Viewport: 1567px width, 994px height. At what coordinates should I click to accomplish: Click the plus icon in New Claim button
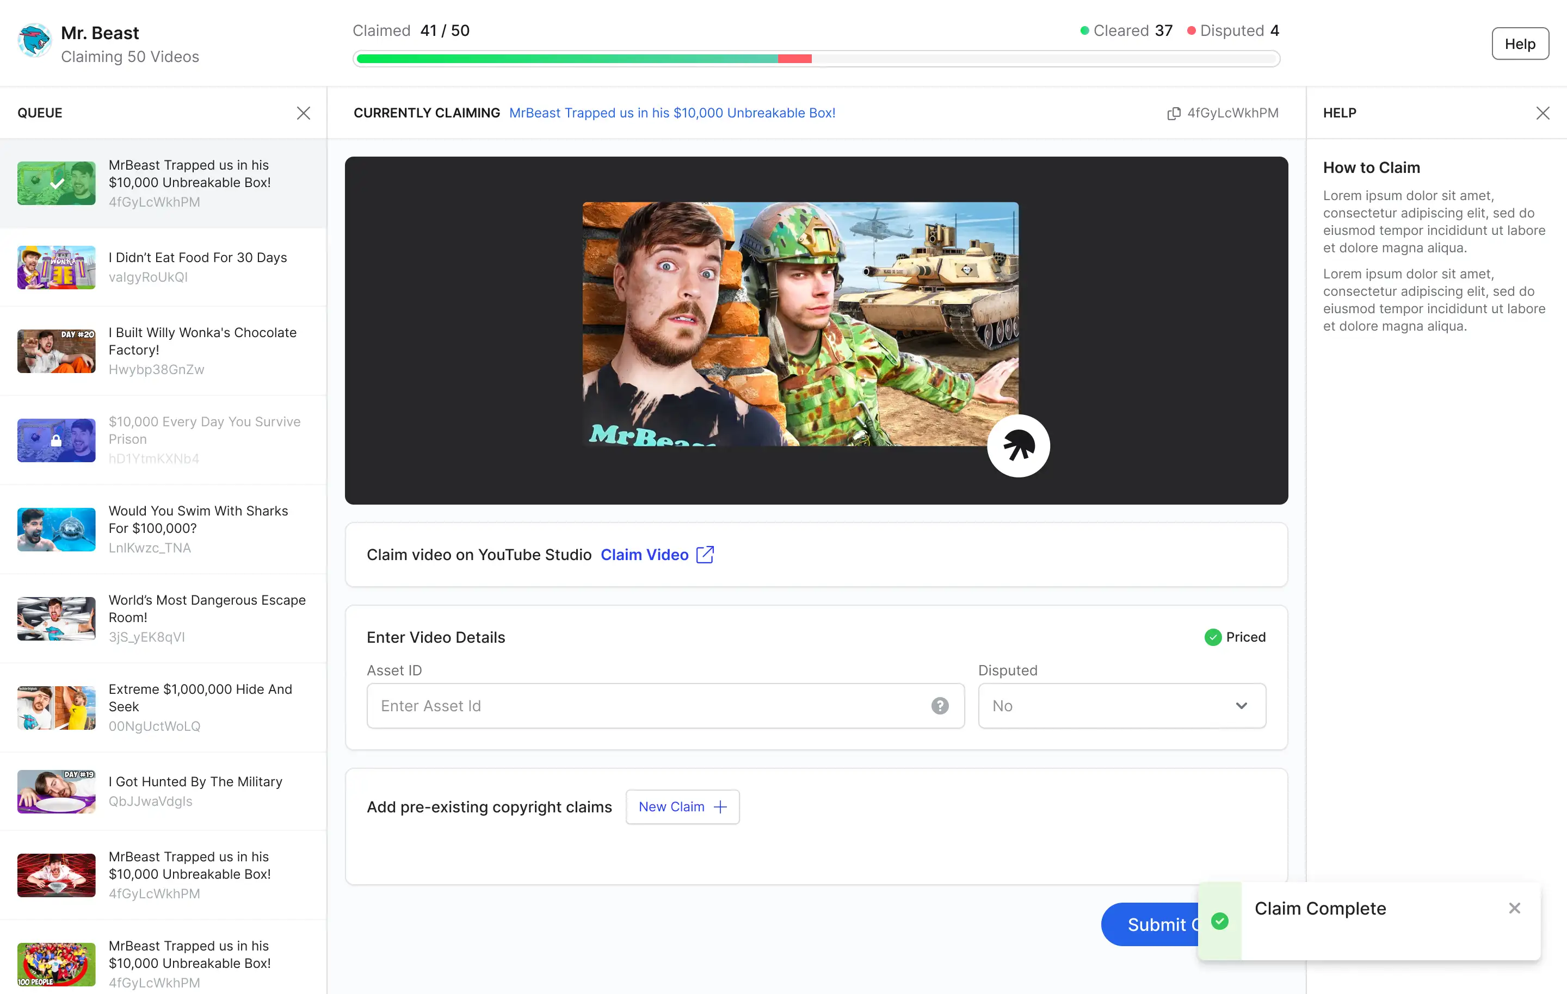pos(720,806)
